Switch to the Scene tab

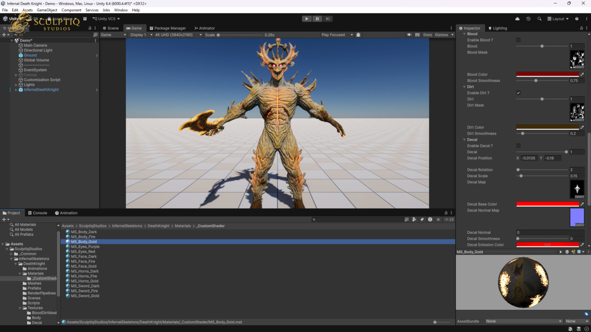(x=111, y=28)
